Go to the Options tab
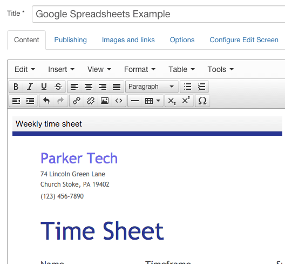 coord(182,40)
